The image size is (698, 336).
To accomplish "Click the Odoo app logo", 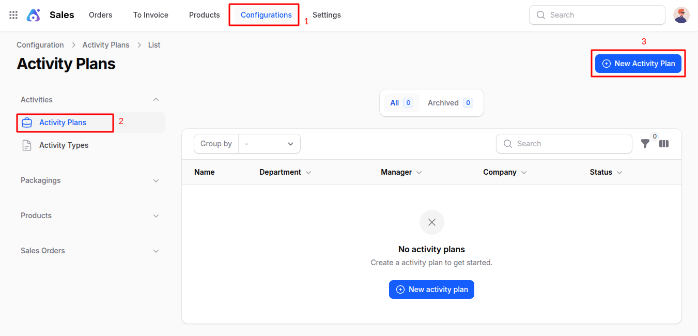I will 33,15.
